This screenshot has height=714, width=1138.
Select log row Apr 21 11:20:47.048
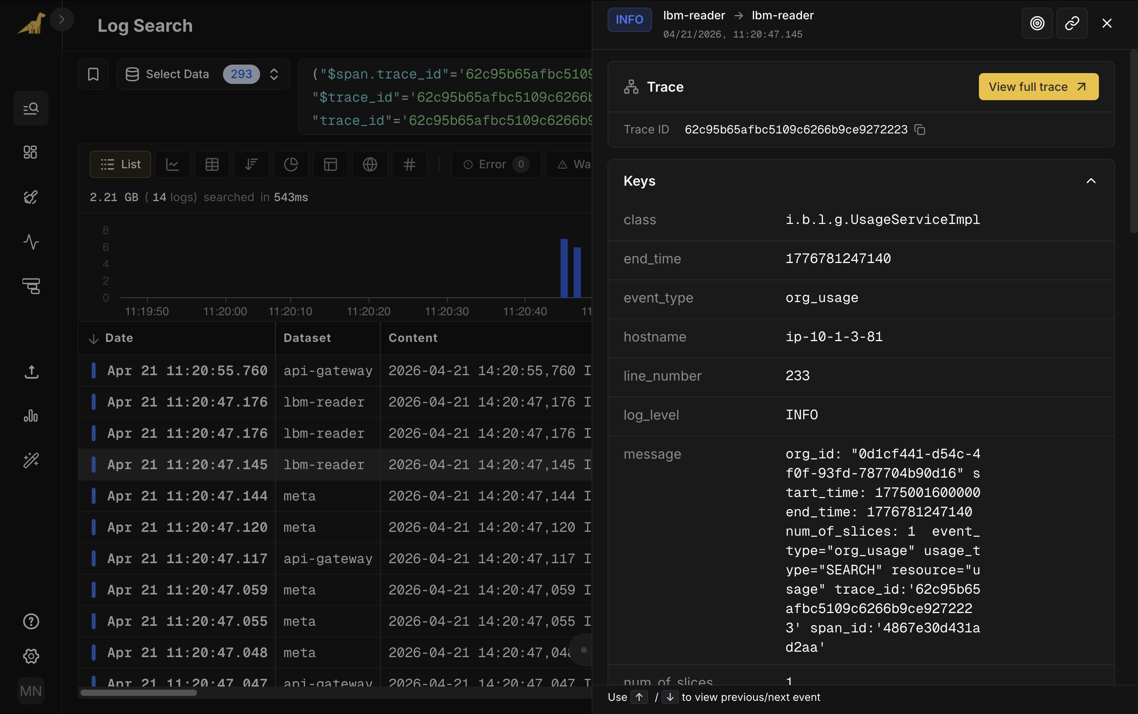tap(335, 653)
